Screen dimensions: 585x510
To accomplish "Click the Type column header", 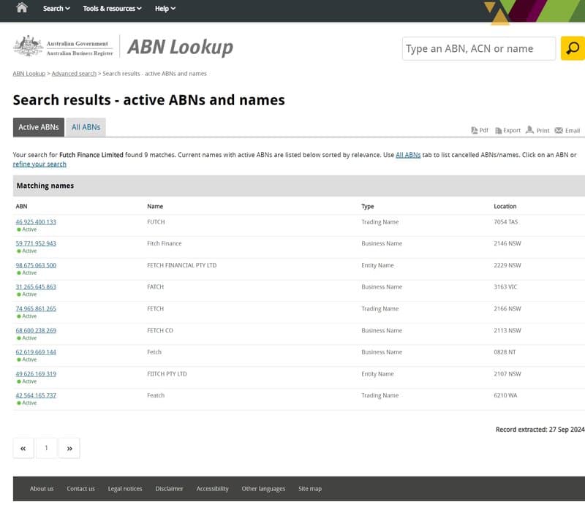I will pyautogui.click(x=367, y=206).
